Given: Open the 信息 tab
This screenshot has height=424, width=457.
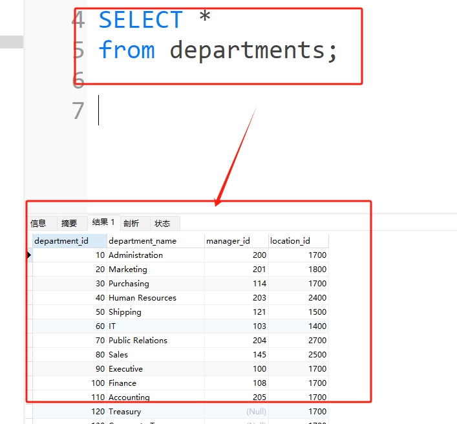Looking at the screenshot, I should (39, 223).
